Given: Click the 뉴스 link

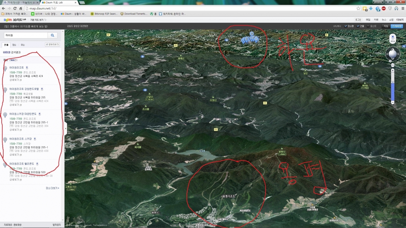Looking at the screenshot, I should pyautogui.click(x=384, y=20).
